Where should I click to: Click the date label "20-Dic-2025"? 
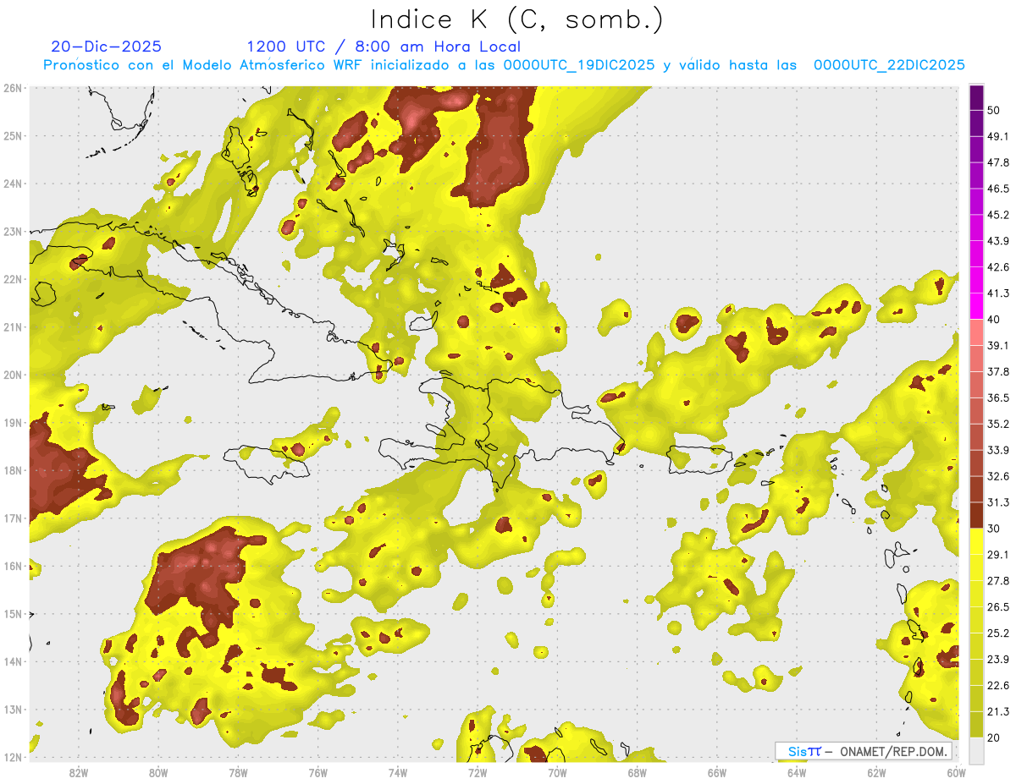[106, 47]
